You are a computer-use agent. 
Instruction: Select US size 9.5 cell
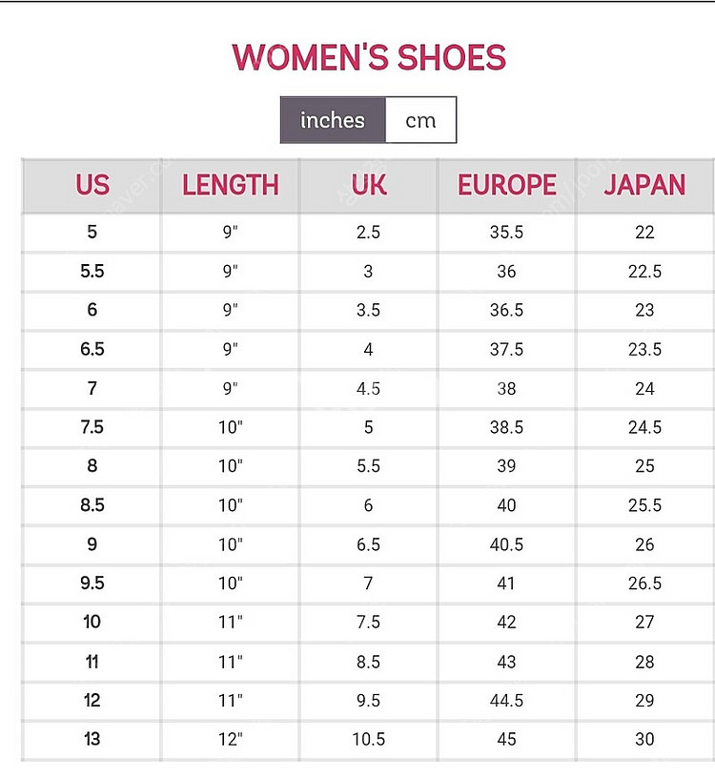(92, 583)
